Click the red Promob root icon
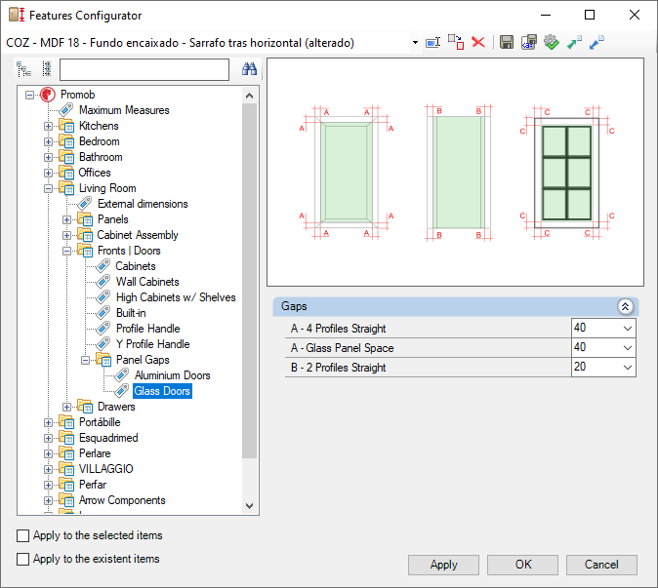Viewport: 658px width, 588px height. point(48,95)
